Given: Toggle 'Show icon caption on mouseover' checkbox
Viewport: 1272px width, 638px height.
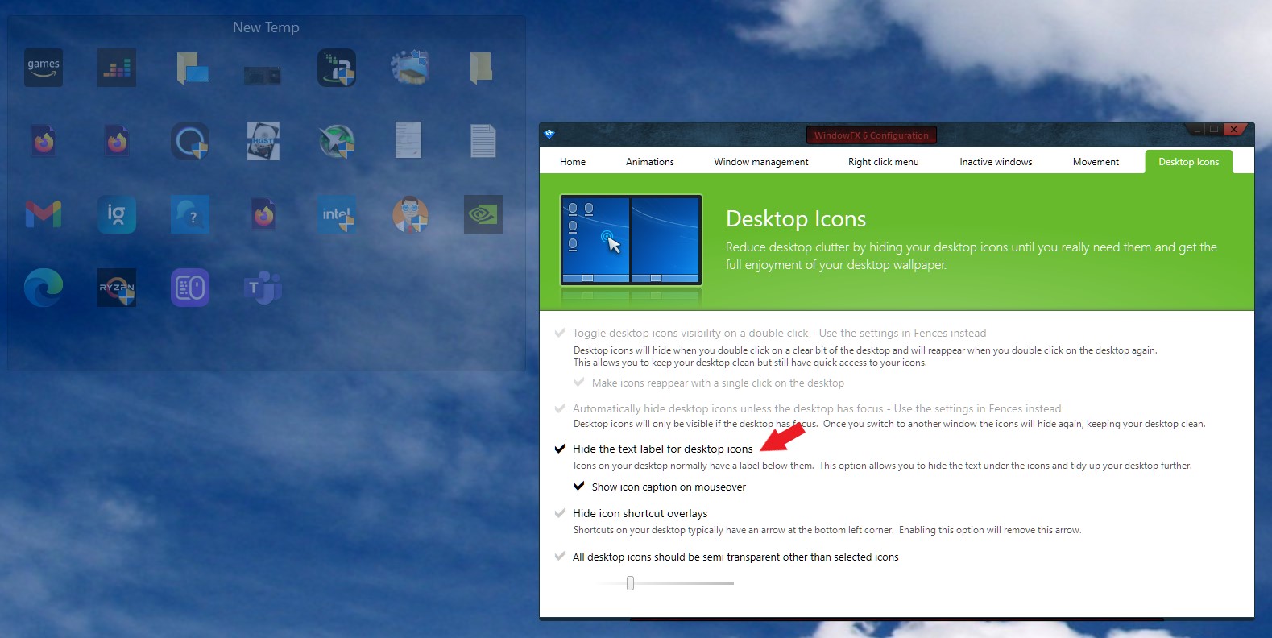Looking at the screenshot, I should pos(579,487).
